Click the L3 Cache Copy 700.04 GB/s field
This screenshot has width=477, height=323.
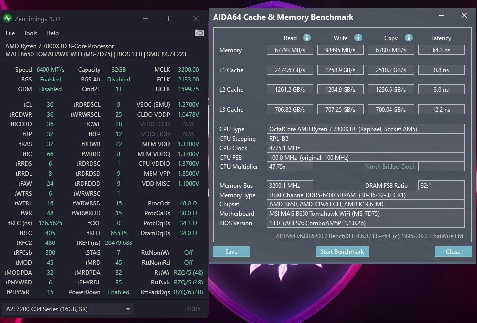tap(391, 109)
